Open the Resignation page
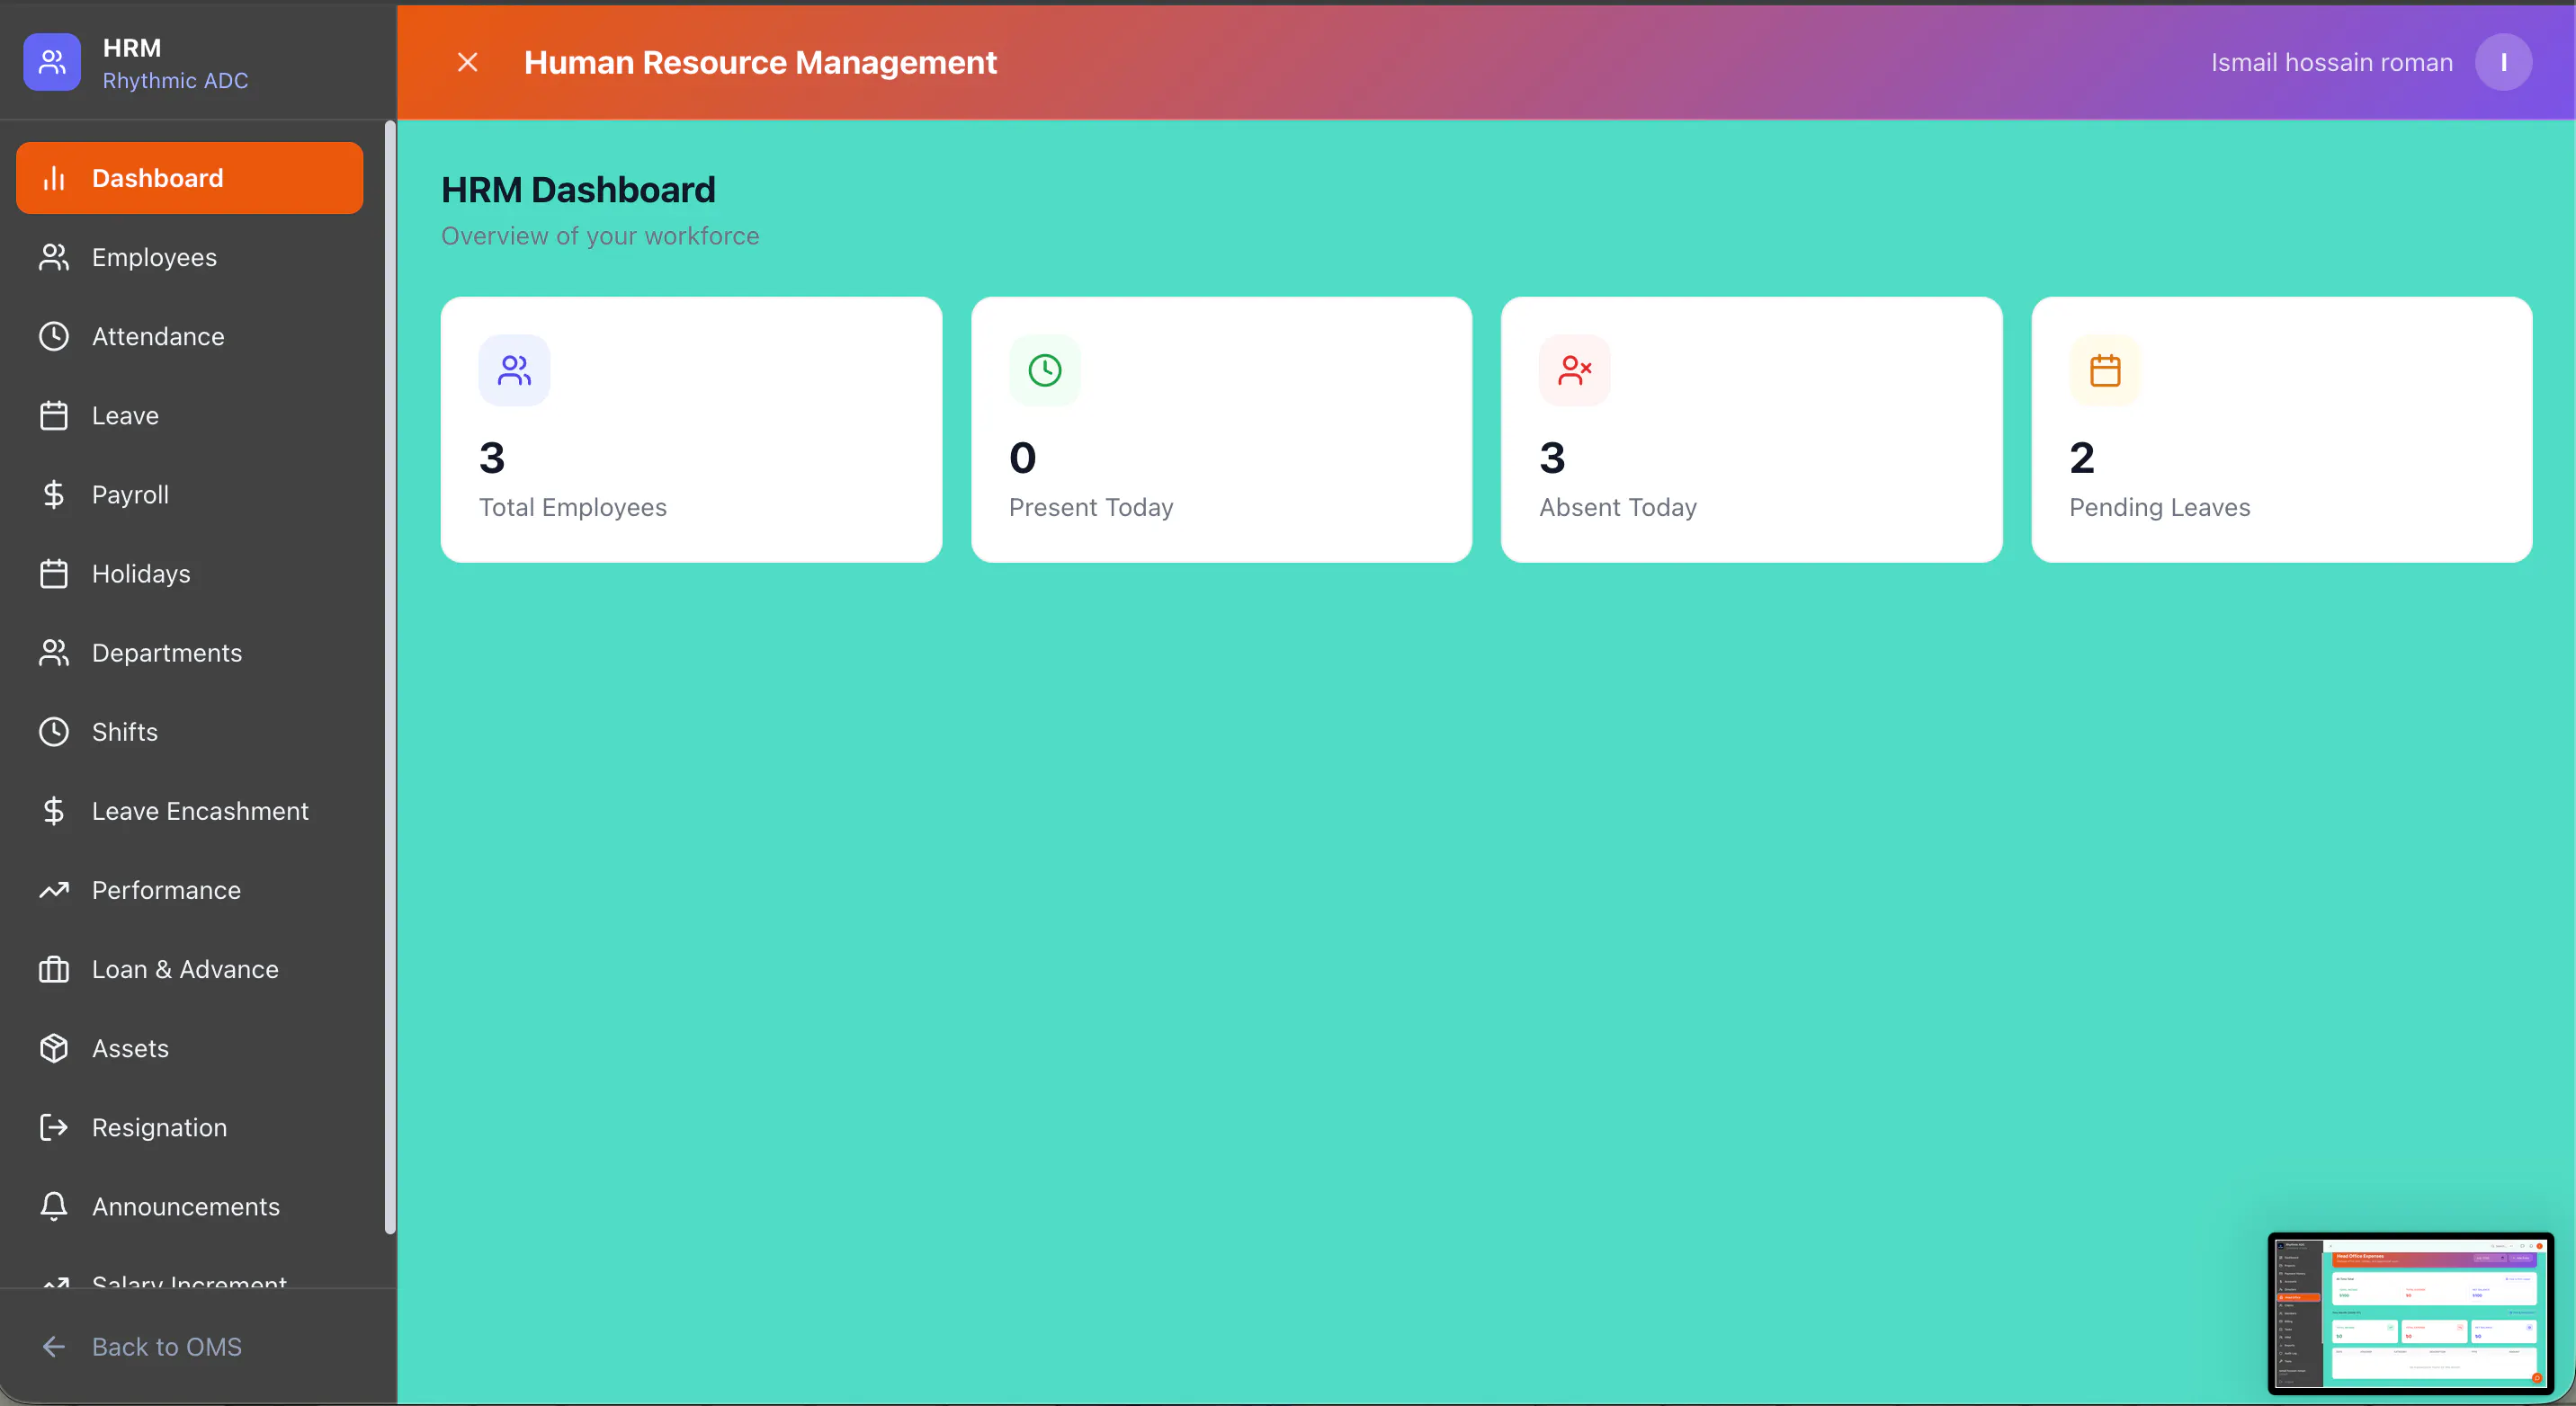 189,1127
